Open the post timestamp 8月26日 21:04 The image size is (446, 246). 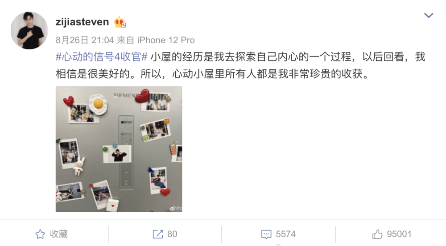(85, 40)
